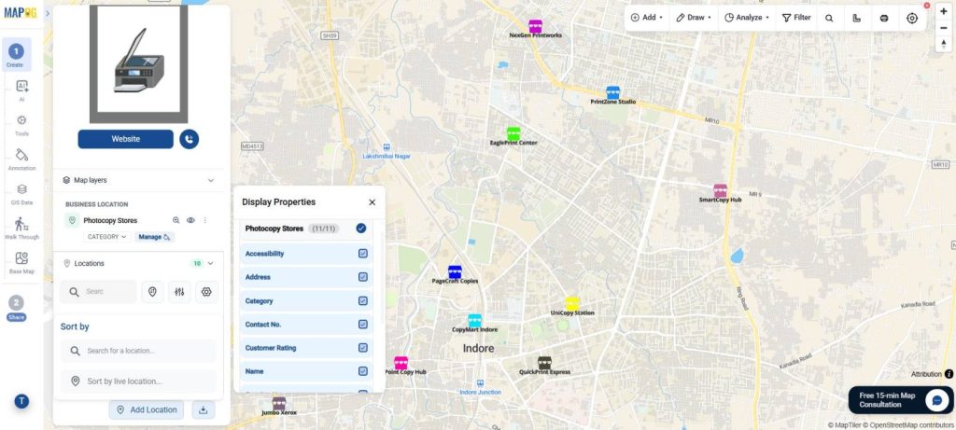
Task: Click the Add Location button
Action: coord(147,409)
